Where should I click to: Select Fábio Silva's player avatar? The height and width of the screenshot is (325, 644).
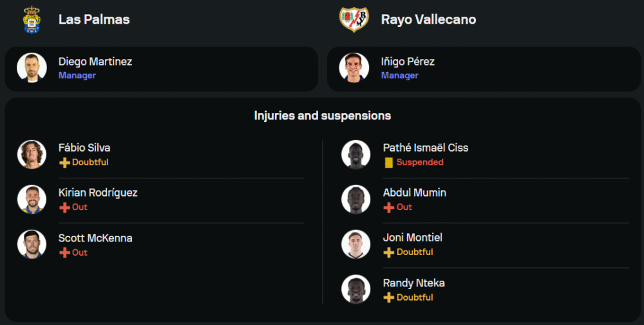[32, 154]
